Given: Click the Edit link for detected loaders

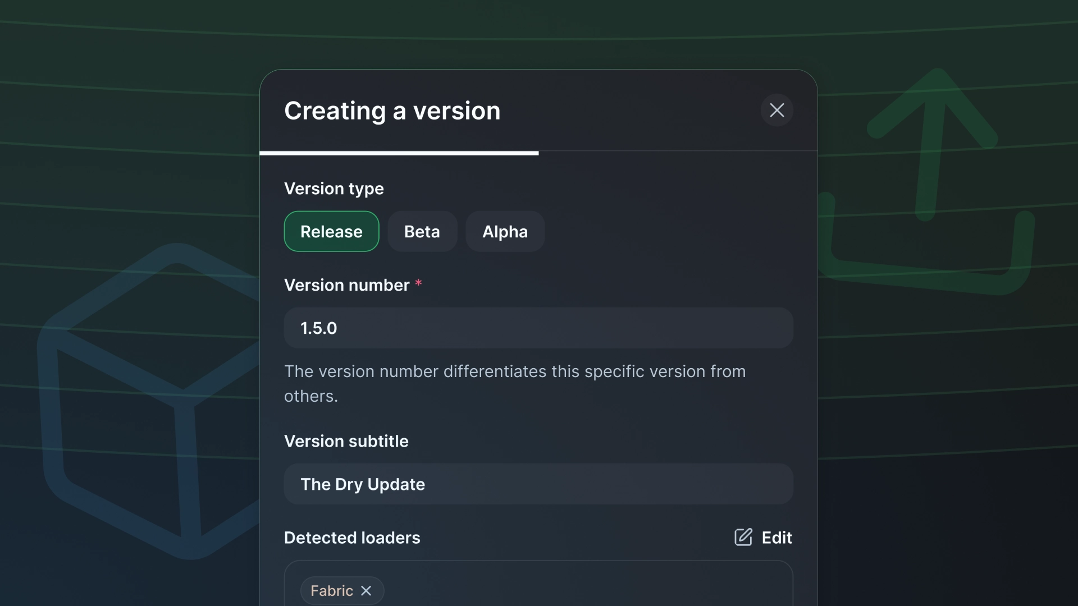Looking at the screenshot, I should pos(777,537).
